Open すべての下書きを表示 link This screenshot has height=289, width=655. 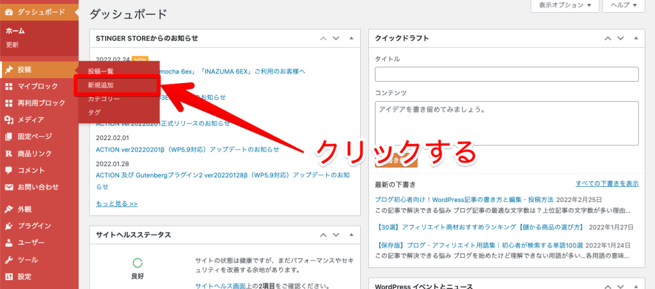[x=607, y=184]
